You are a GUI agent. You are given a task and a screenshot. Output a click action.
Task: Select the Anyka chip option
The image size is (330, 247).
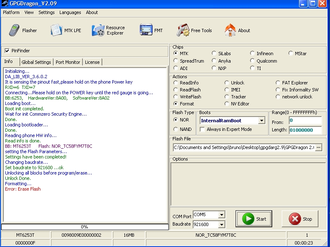click(214, 61)
